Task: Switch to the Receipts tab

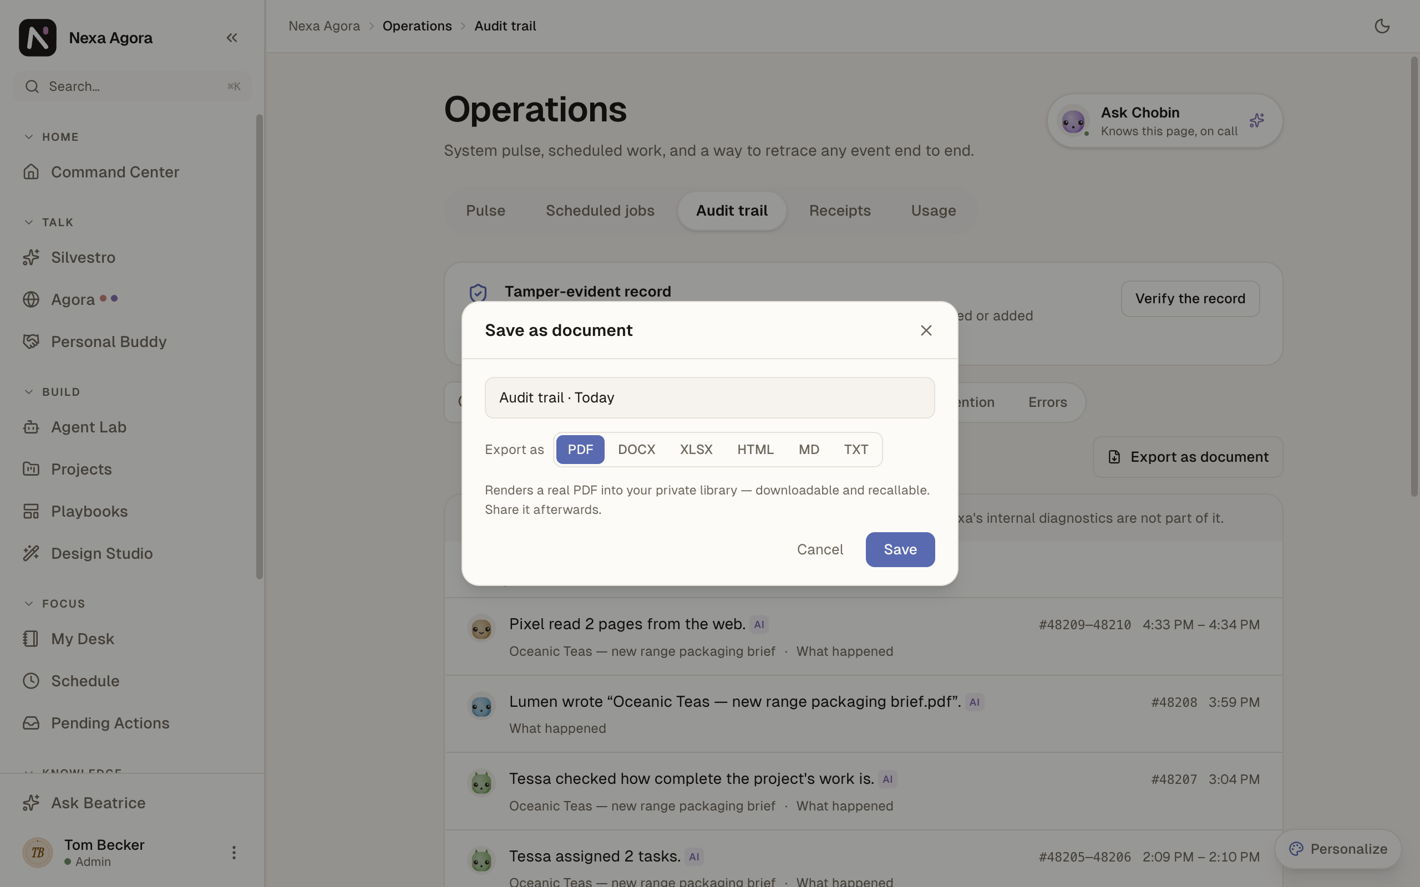Action: point(840,211)
